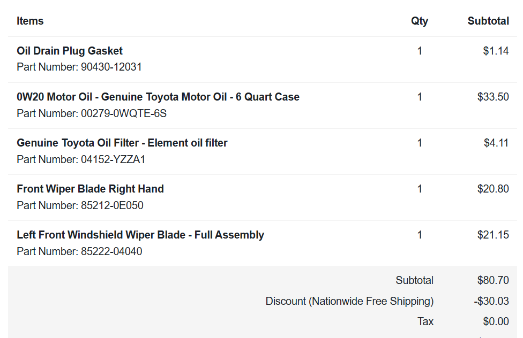This screenshot has width=523, height=338.
Task: Click the $1.14 gasket subtotal
Action: click(496, 51)
